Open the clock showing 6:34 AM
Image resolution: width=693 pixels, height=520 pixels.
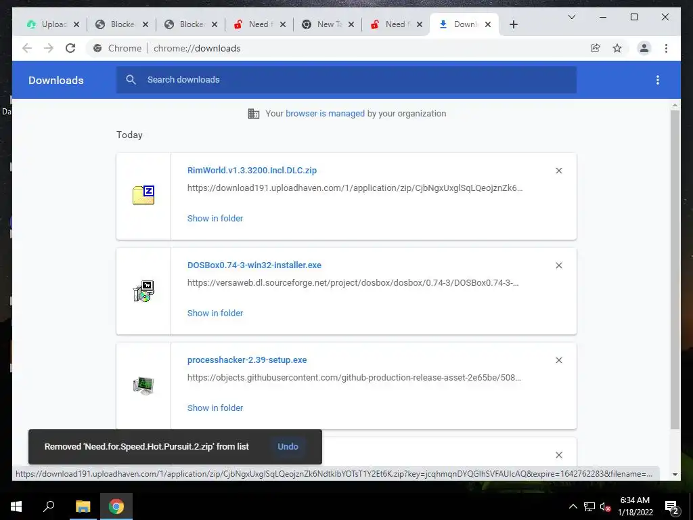pyautogui.click(x=635, y=506)
